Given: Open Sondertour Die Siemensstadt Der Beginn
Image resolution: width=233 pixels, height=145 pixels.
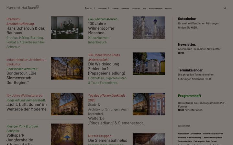Looking at the screenshot, I should (x=21, y=78).
